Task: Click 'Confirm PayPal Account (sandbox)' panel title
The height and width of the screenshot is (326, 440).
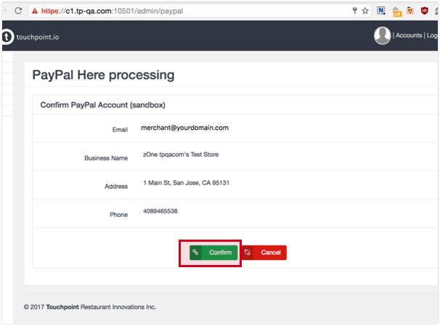Action: tap(102, 105)
